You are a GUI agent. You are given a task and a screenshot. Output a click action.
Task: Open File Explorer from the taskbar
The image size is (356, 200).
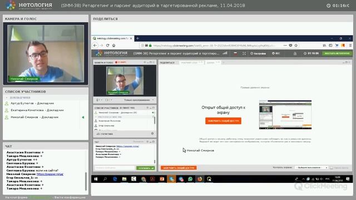pos(124,179)
